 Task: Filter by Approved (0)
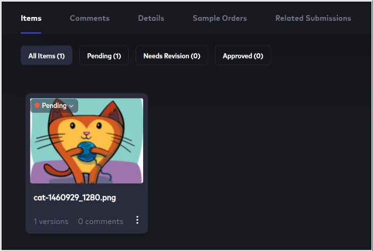[x=243, y=55]
